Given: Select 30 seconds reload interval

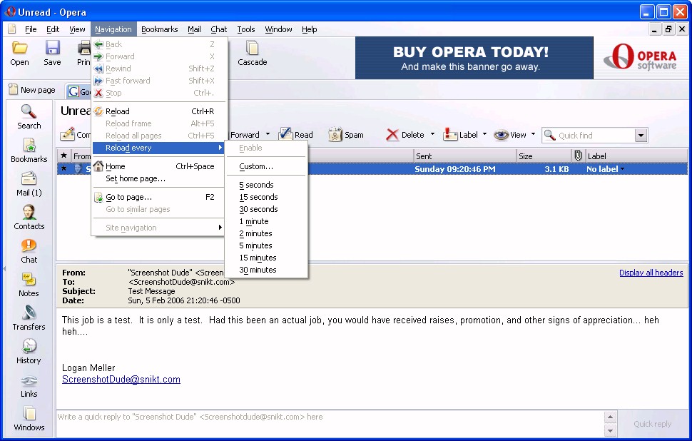Looking at the screenshot, I should (258, 209).
